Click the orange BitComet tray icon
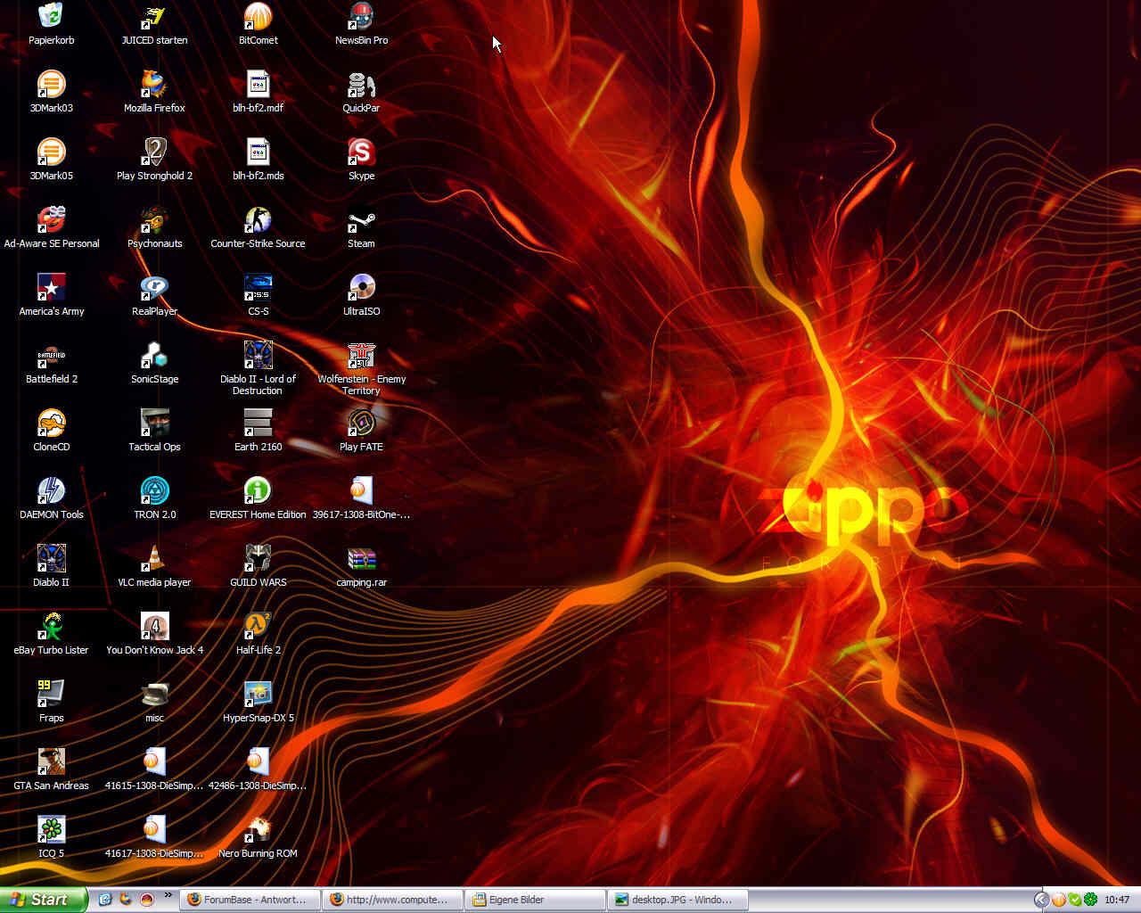The height and width of the screenshot is (913, 1141). pyautogui.click(x=1059, y=900)
